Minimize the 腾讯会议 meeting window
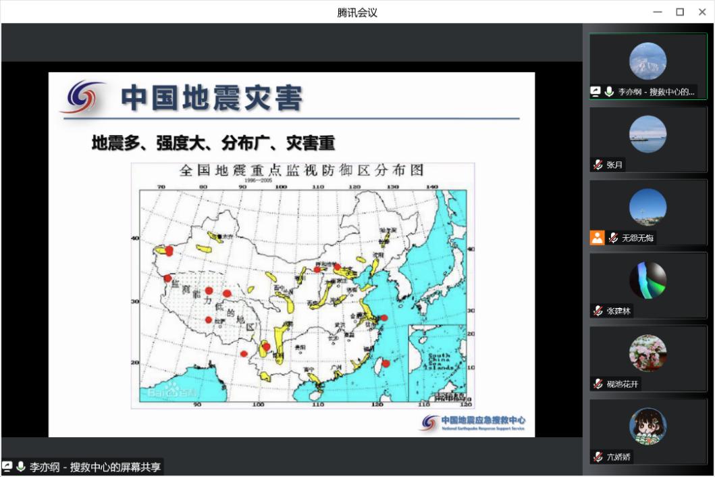The height and width of the screenshot is (477, 715). coord(657,11)
